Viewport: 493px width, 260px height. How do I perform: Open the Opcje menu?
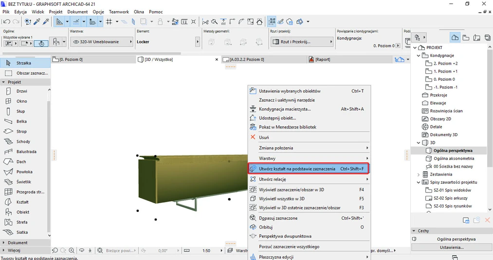(98, 12)
